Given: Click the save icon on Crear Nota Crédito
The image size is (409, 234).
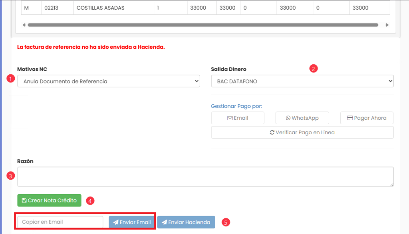Looking at the screenshot, I should [x=24, y=200].
